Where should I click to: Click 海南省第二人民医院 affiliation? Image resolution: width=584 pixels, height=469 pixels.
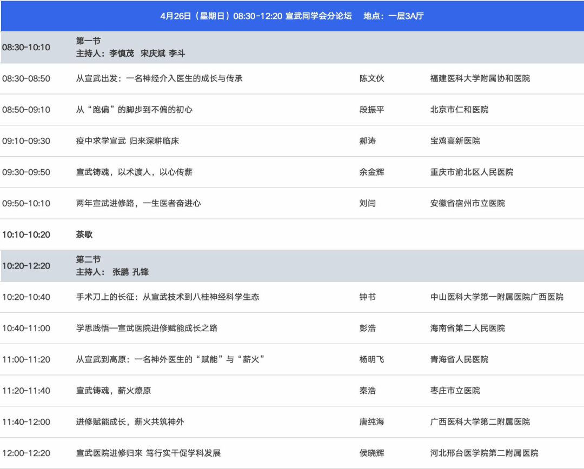[x=467, y=329]
